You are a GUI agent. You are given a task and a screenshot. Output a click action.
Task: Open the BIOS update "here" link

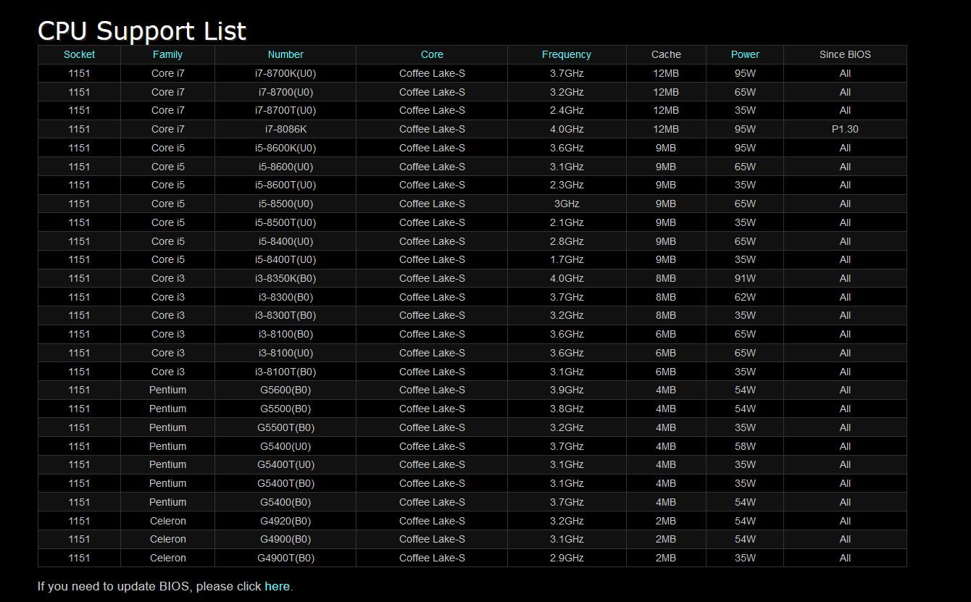point(277,586)
